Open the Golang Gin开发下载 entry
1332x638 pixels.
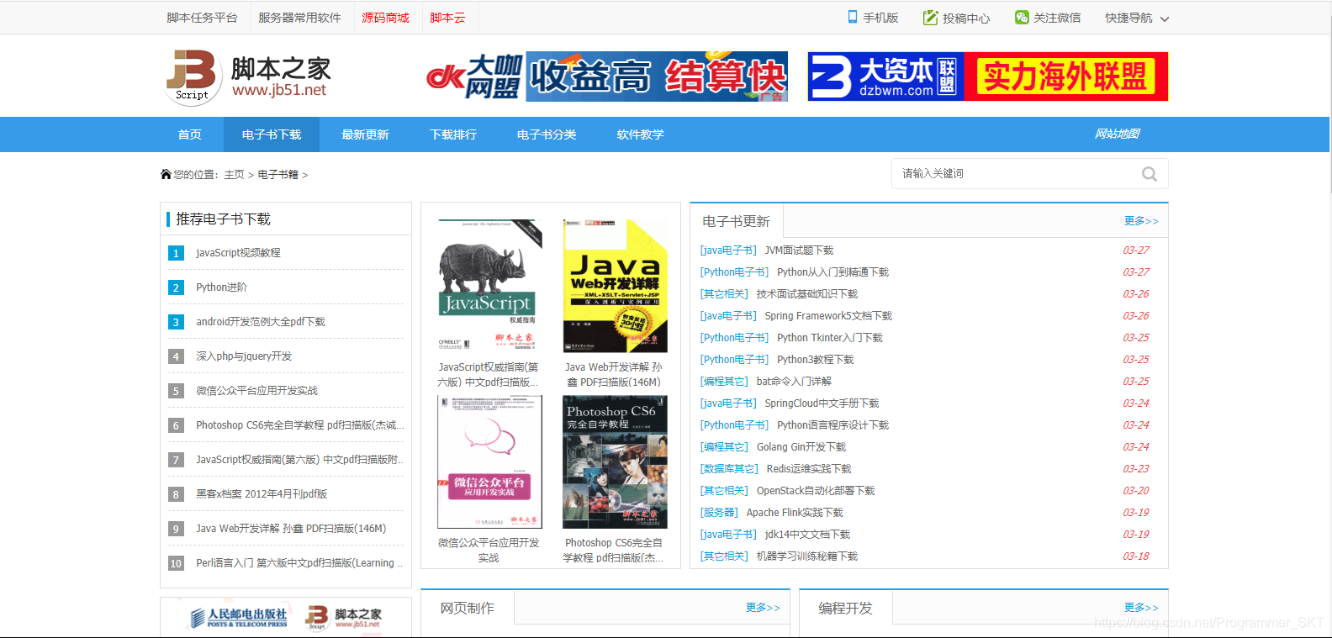coord(801,447)
